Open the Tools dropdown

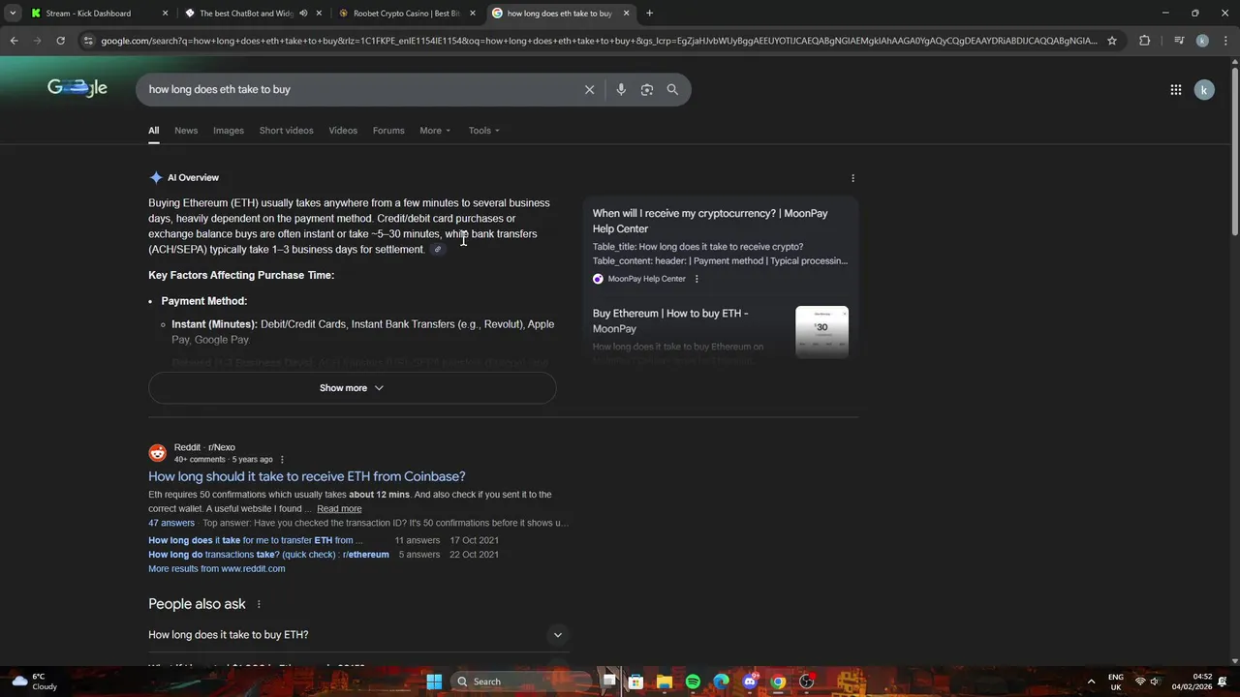483,131
